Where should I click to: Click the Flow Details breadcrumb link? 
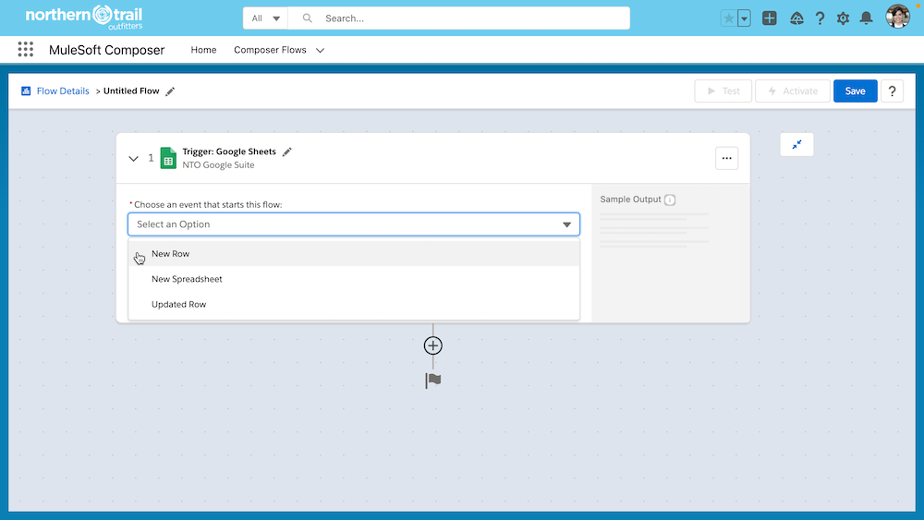coord(63,91)
